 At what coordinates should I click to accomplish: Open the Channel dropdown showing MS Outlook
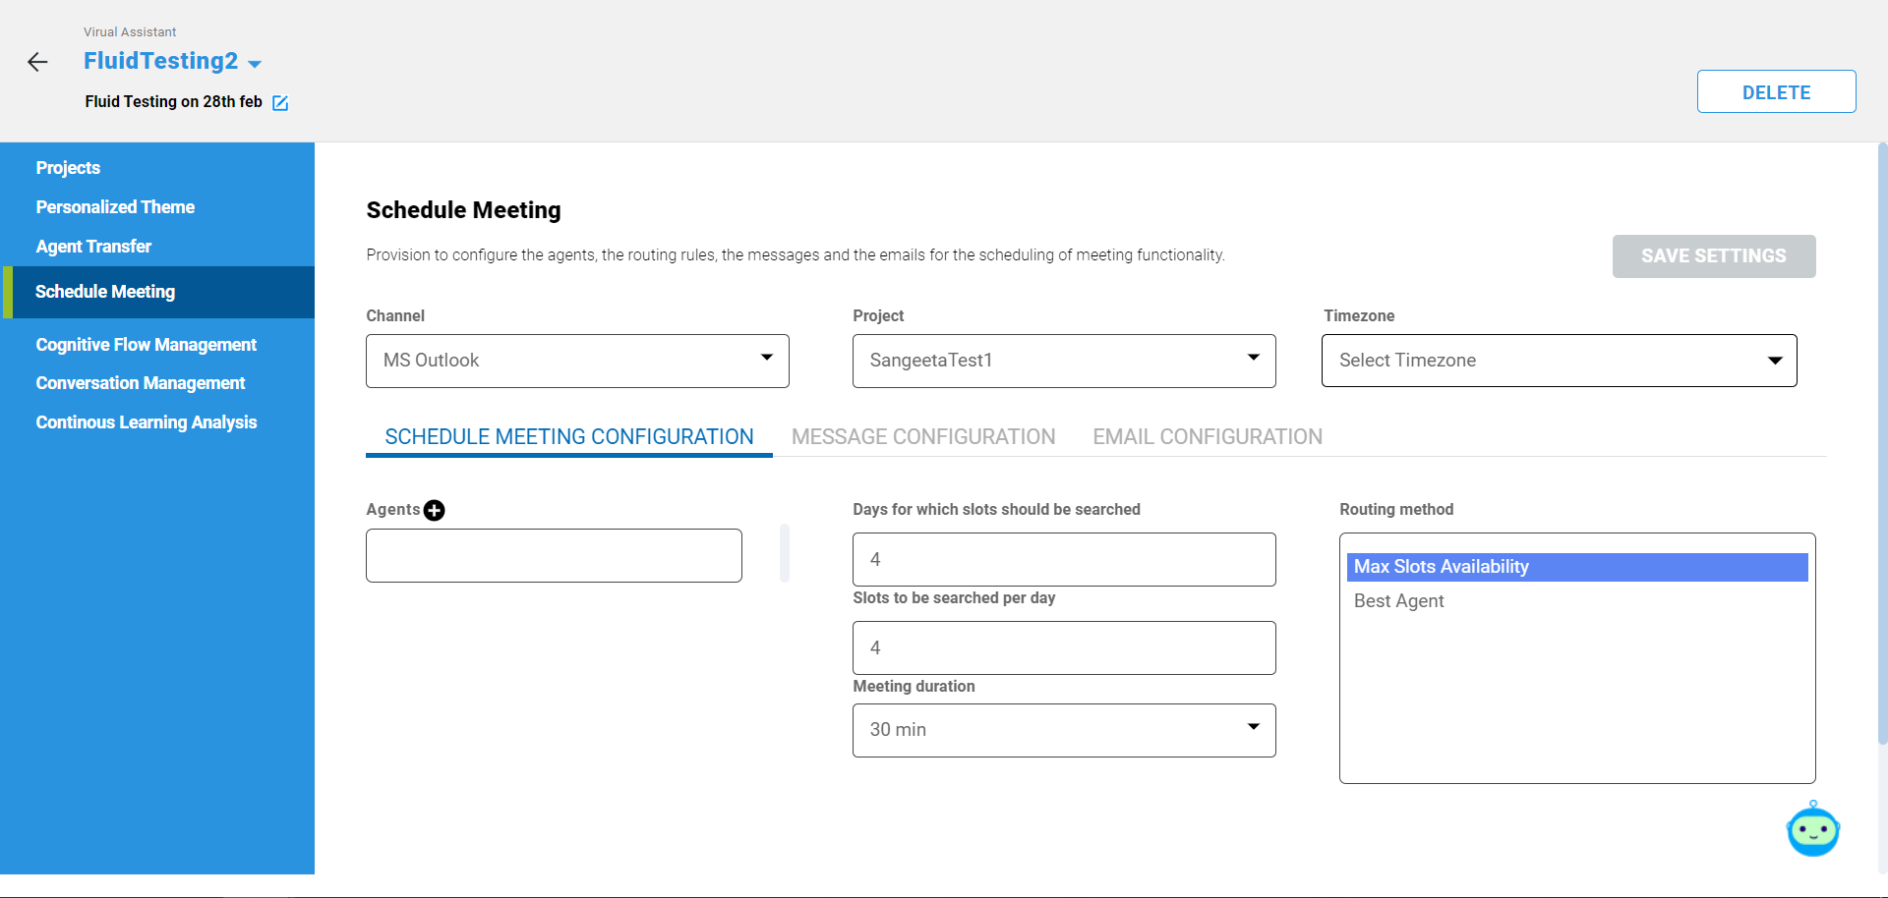pyautogui.click(x=577, y=361)
